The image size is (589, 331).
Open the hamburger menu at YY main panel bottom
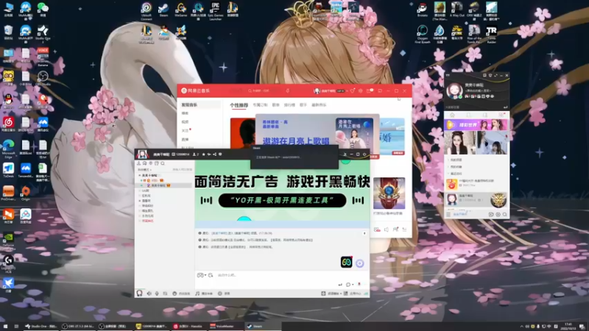448,214
